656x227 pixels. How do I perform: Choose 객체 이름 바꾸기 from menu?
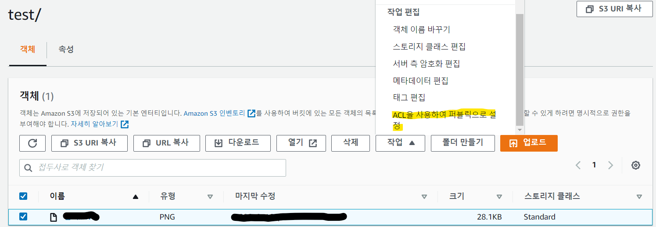pyautogui.click(x=421, y=30)
